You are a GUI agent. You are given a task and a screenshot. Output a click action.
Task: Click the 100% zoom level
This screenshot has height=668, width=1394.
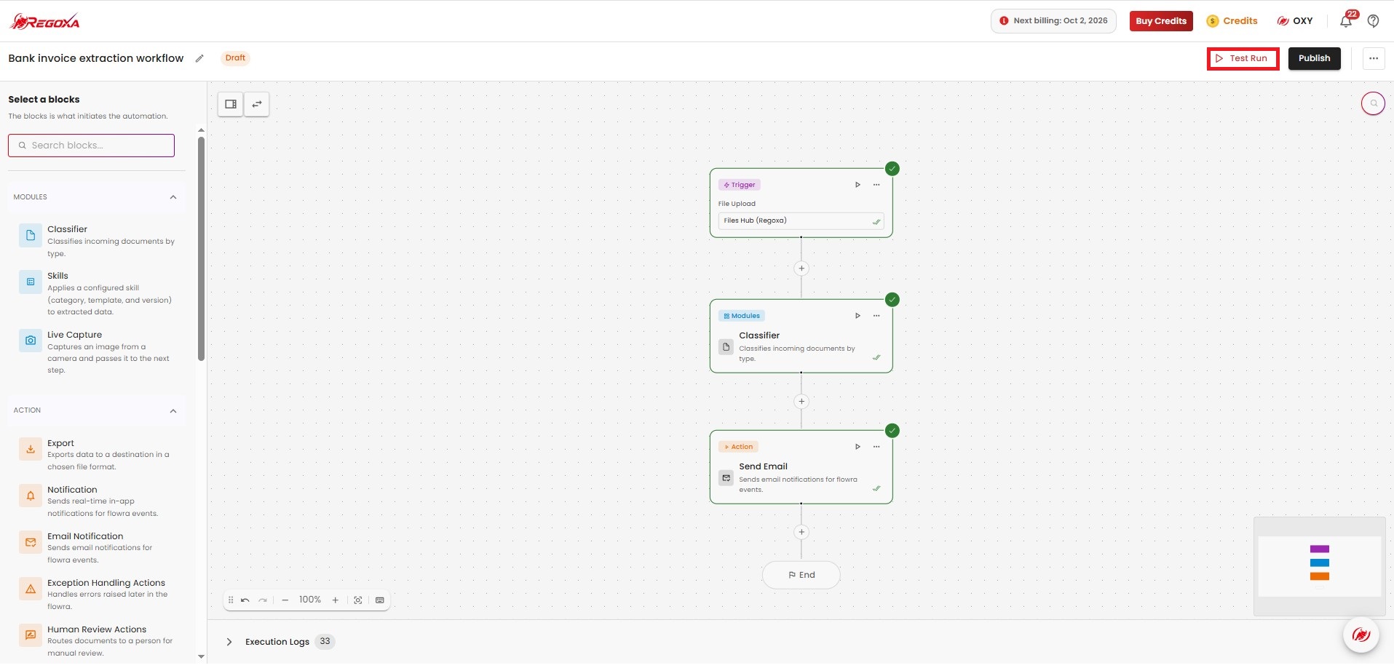pyautogui.click(x=310, y=600)
